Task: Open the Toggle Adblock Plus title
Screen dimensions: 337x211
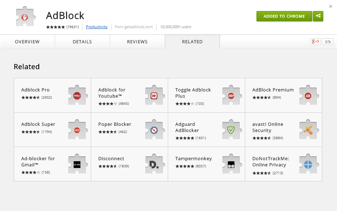Action: coord(193,93)
